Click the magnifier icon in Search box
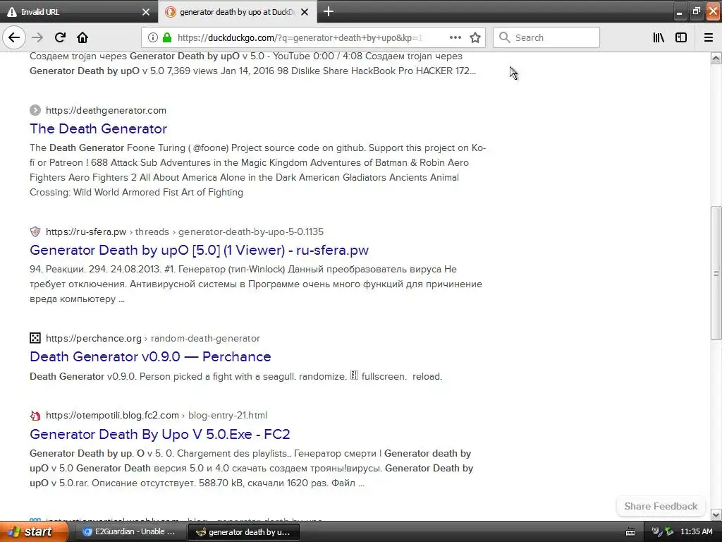 pos(504,37)
